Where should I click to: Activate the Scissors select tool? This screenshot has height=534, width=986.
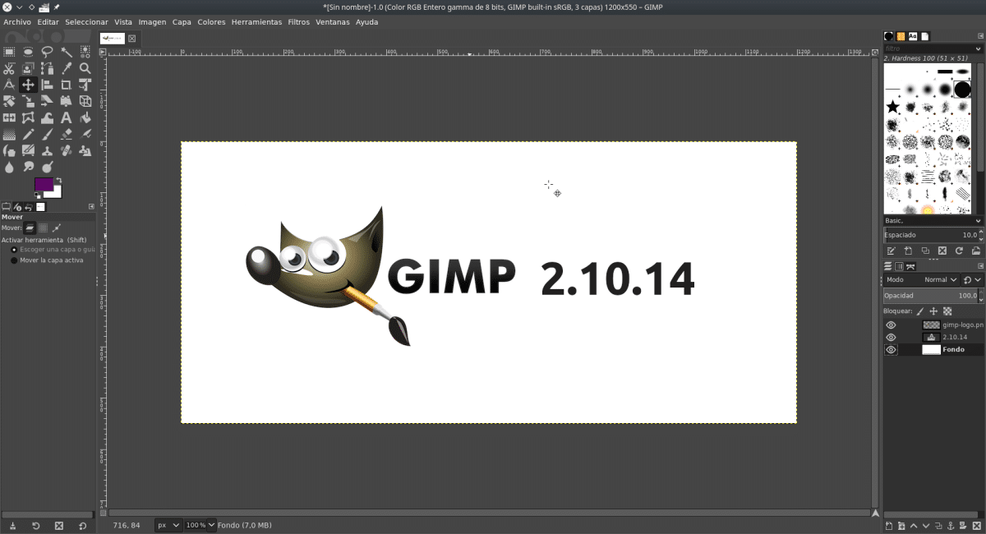pyautogui.click(x=9, y=68)
